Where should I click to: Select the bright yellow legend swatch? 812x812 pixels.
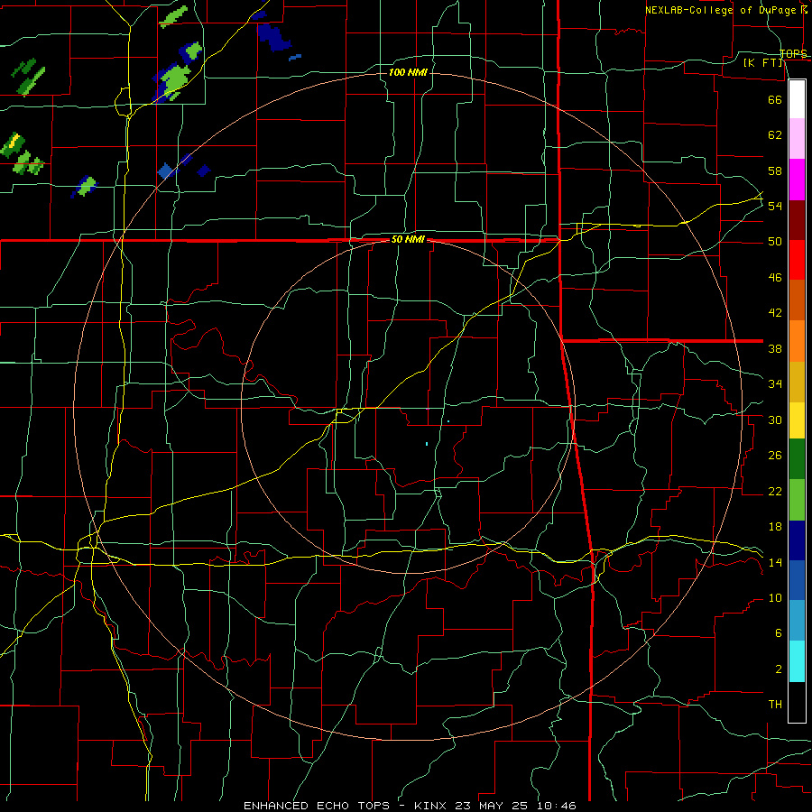[797, 420]
